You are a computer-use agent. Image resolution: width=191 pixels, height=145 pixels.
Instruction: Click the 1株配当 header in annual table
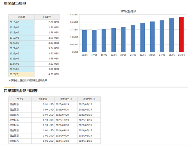point(47,17)
